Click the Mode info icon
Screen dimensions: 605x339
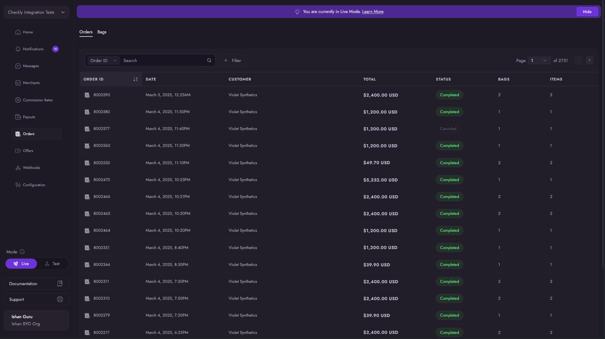click(22, 252)
